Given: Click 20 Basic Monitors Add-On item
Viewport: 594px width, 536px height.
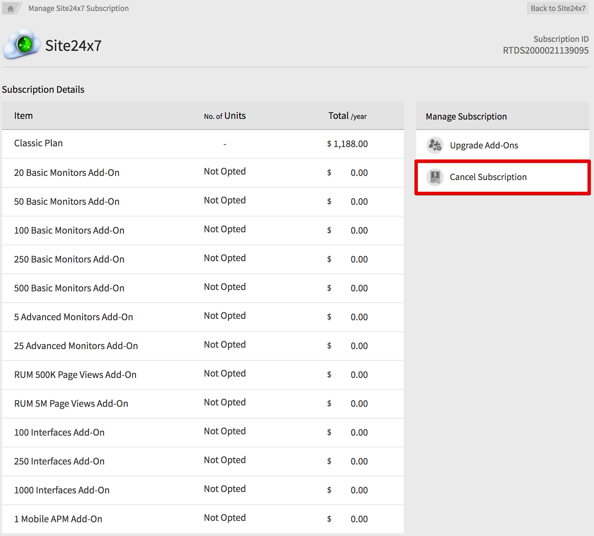Looking at the screenshot, I should 67,172.
